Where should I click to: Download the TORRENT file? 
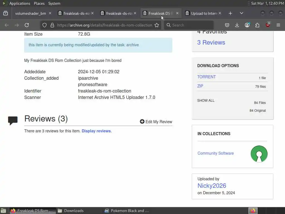pos(207,77)
